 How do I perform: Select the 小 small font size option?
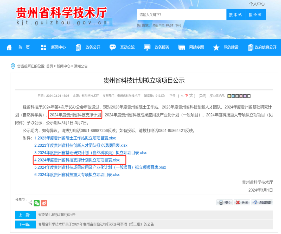182,95
